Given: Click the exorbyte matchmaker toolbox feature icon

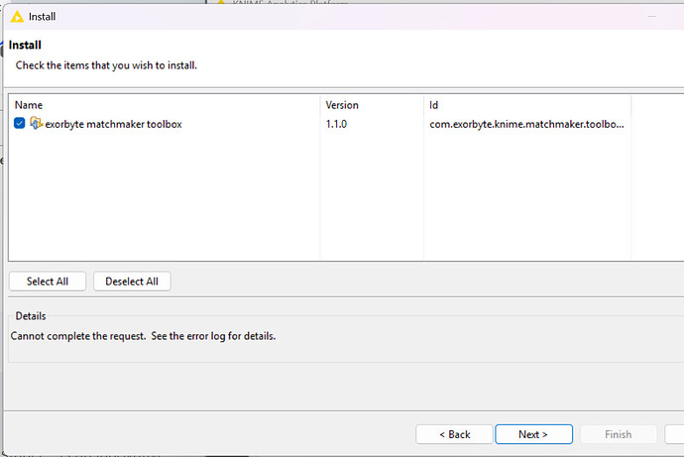Looking at the screenshot, I should click(x=37, y=124).
